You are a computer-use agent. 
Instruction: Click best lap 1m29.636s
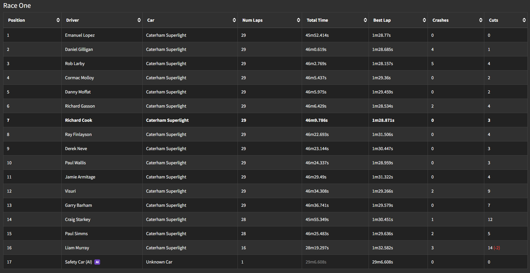(382, 234)
